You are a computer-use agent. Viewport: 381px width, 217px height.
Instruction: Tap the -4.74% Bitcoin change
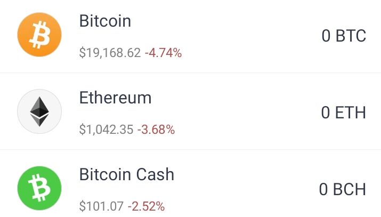coord(163,53)
